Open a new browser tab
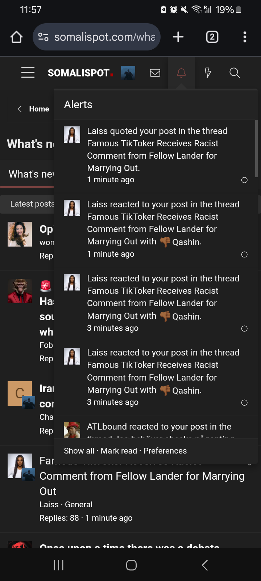Screen dimensions: 261x581 coord(178,37)
